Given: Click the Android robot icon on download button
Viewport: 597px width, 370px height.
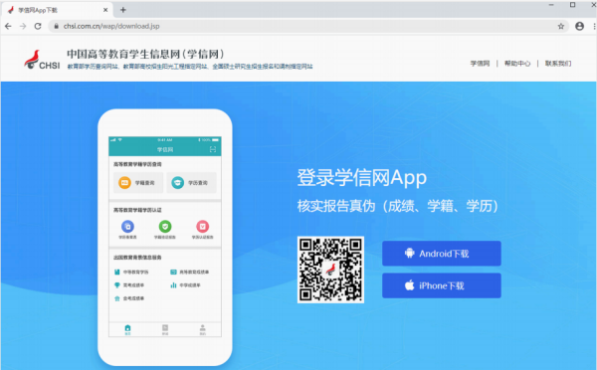Looking at the screenshot, I should [409, 254].
